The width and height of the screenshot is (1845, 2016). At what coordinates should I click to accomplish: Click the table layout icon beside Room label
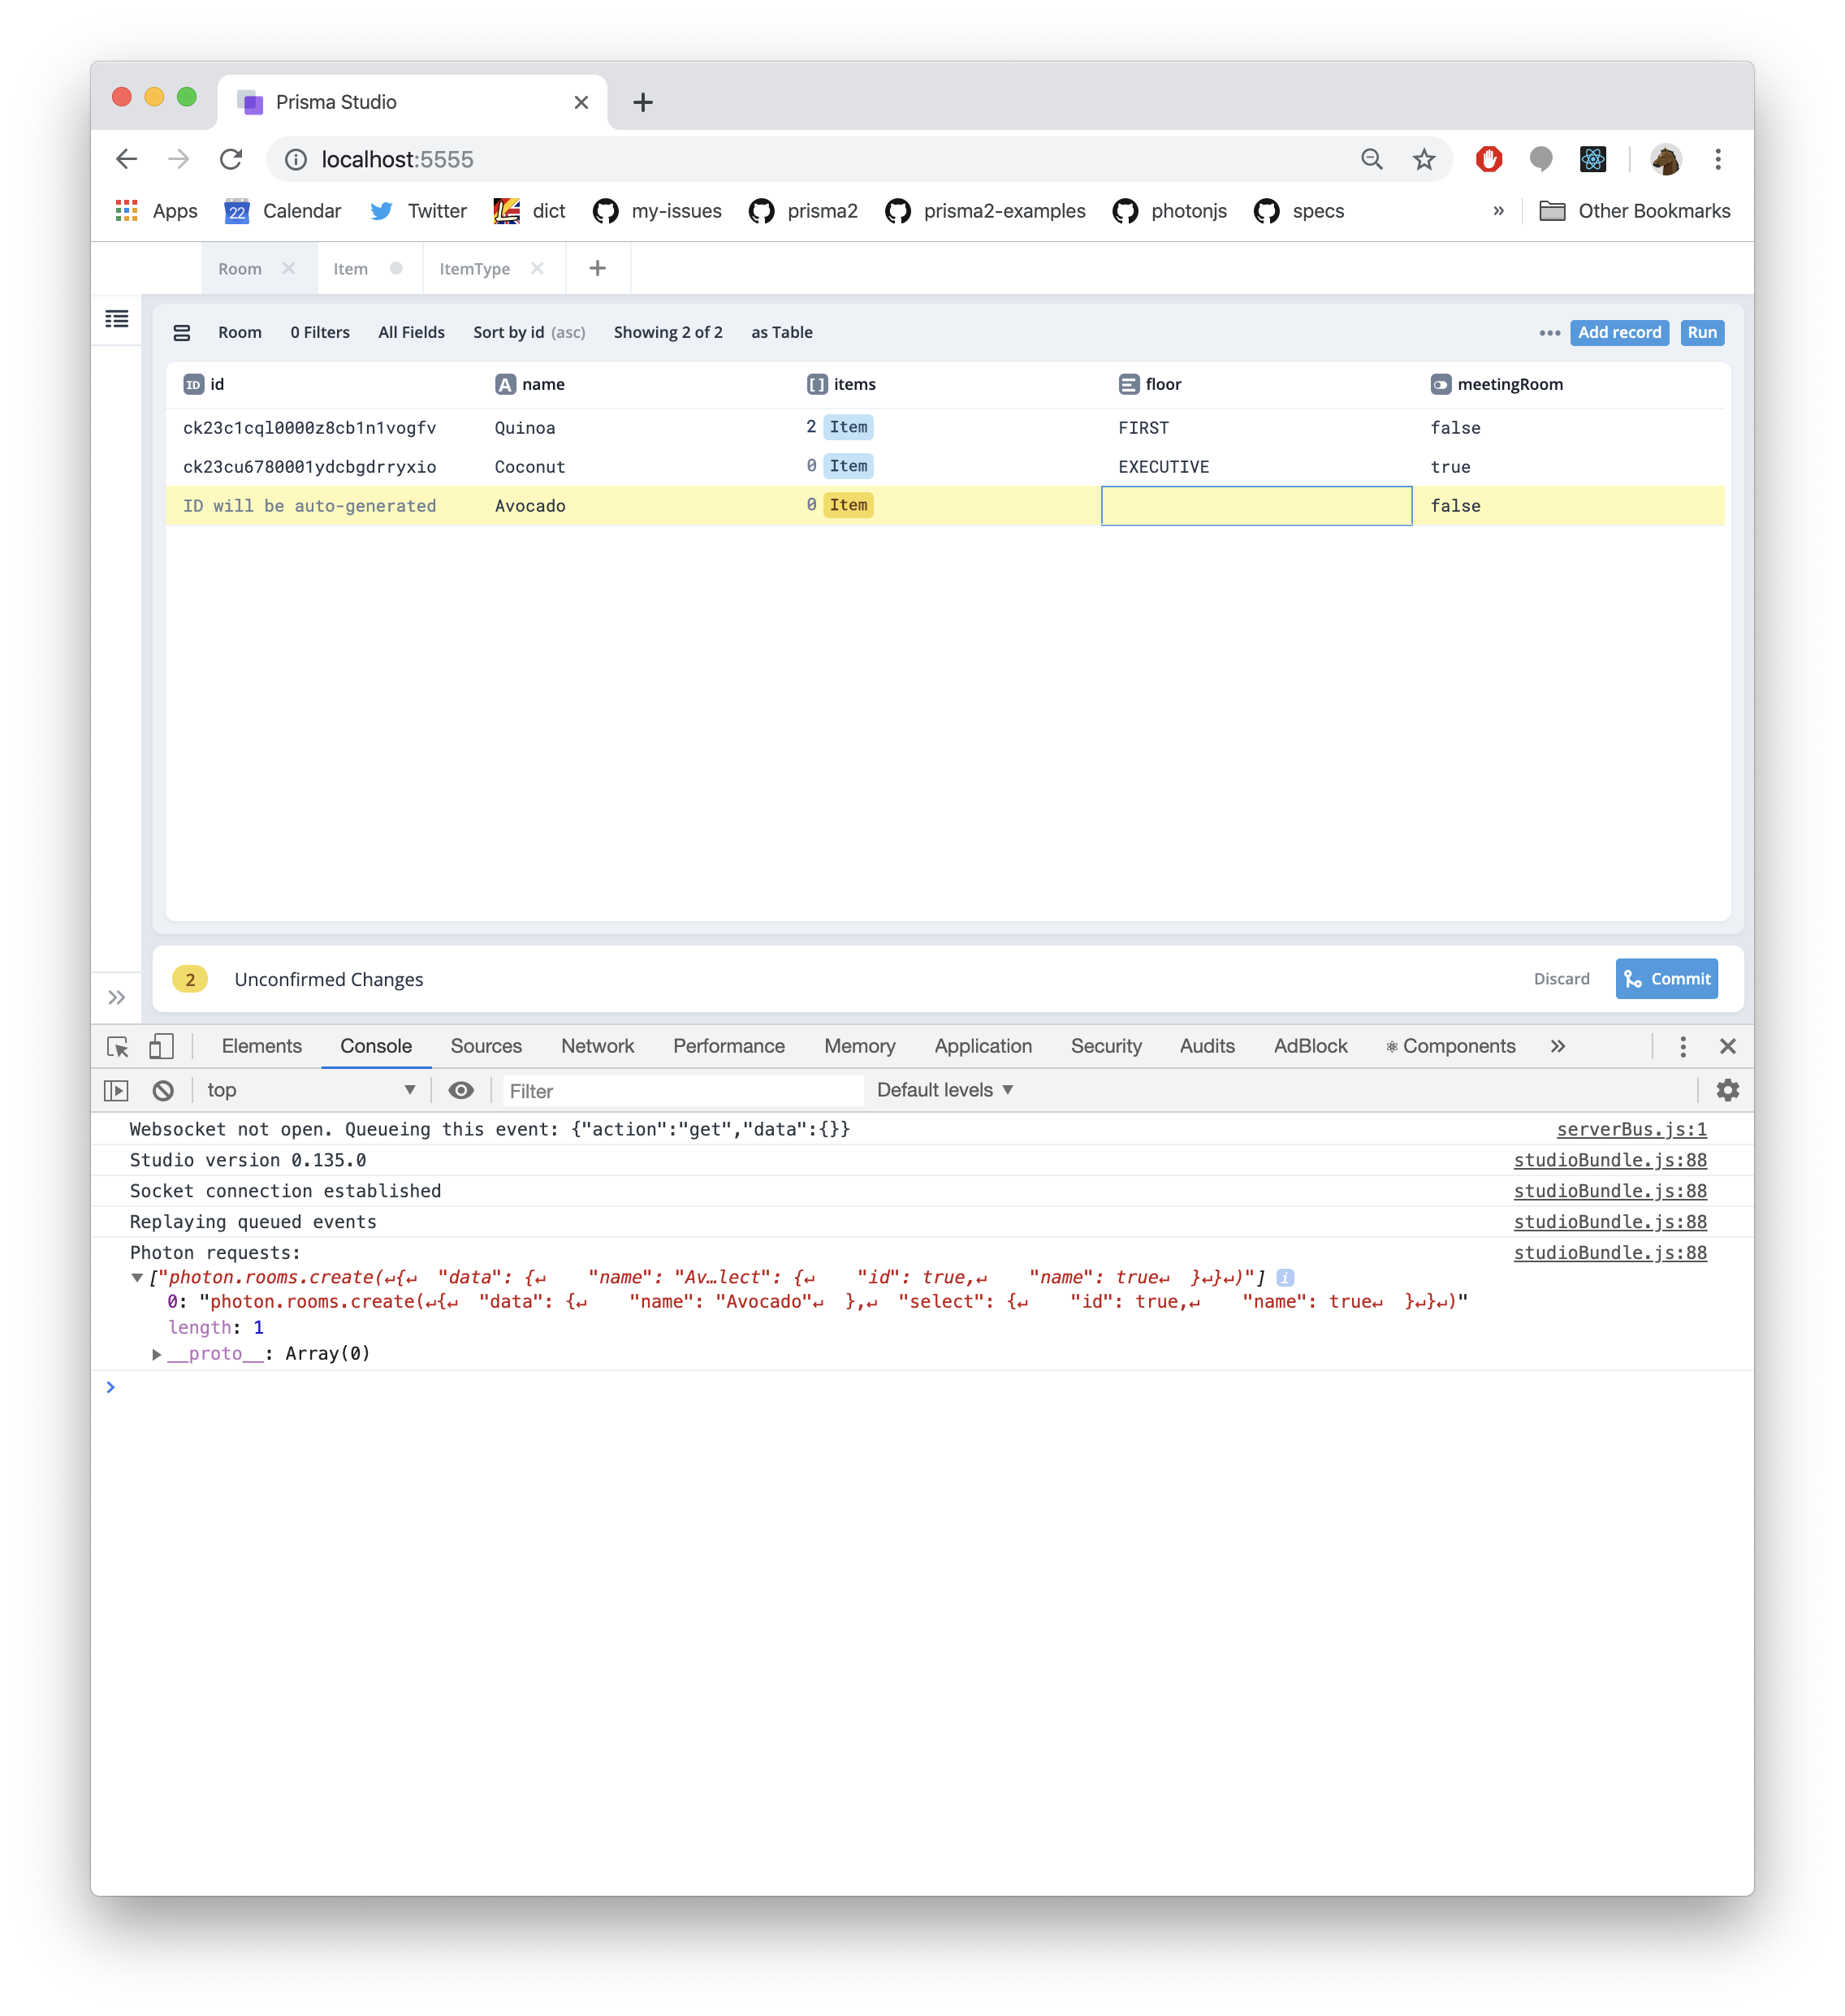click(183, 332)
